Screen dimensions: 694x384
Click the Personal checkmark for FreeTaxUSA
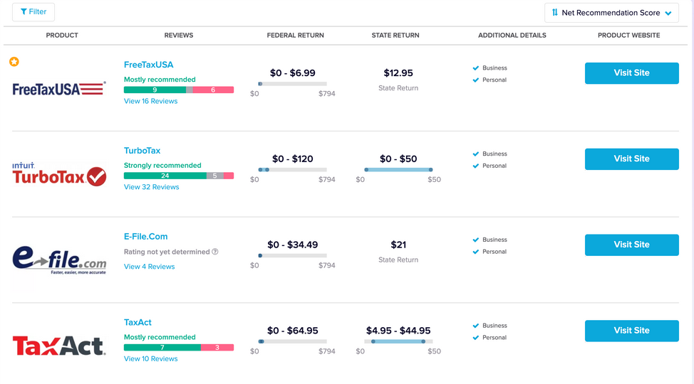tap(476, 80)
